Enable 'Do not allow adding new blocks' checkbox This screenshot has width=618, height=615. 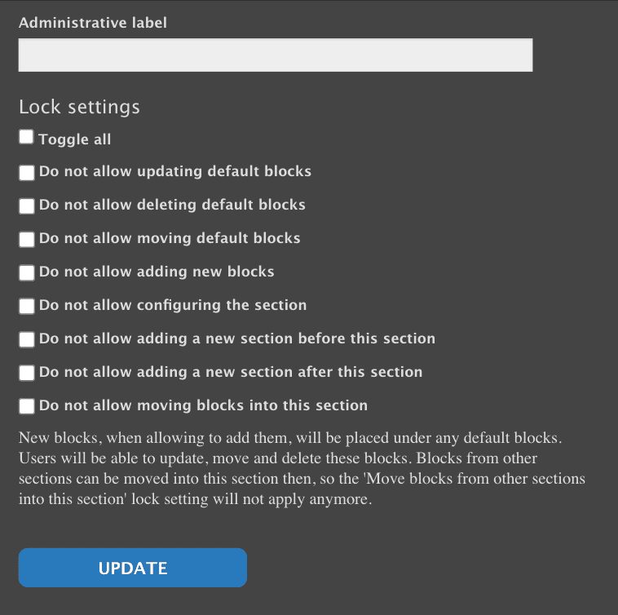[x=27, y=272]
